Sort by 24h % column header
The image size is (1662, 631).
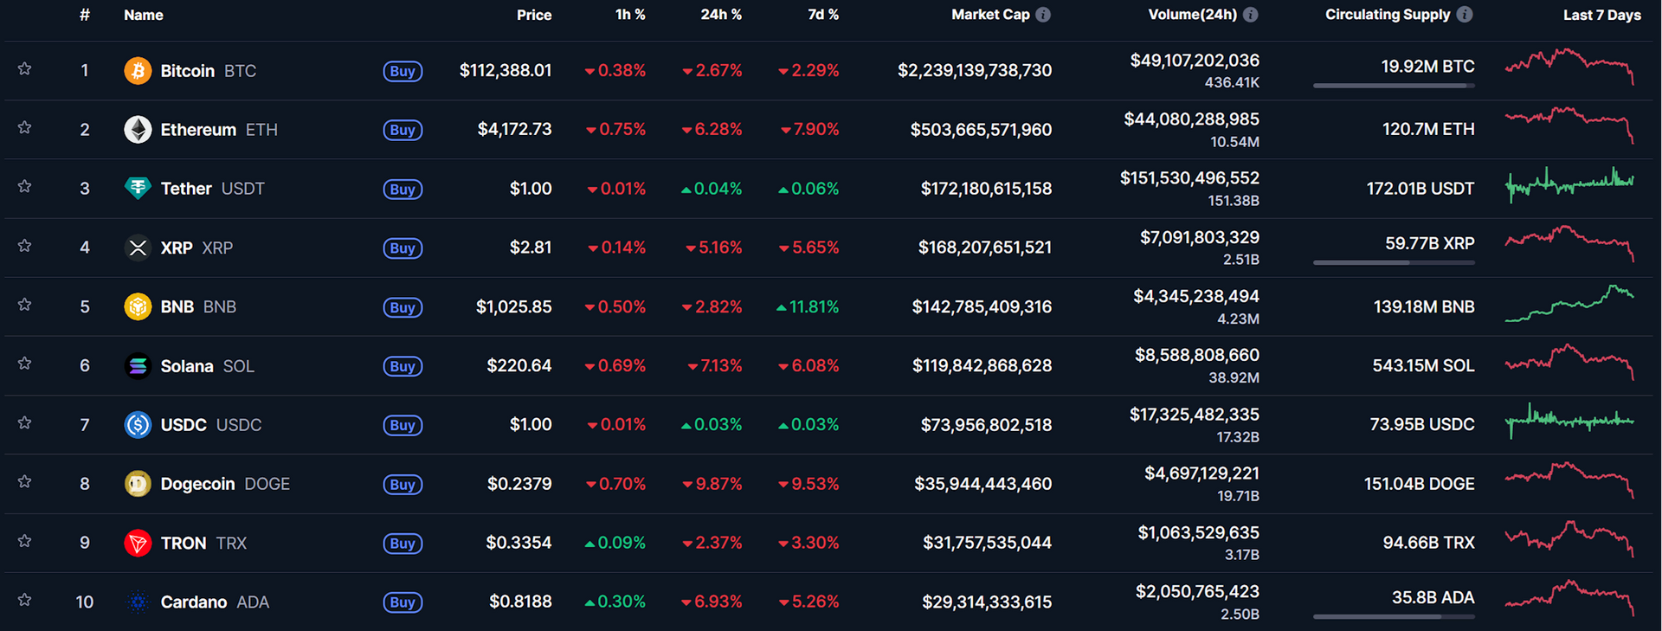coord(721,15)
